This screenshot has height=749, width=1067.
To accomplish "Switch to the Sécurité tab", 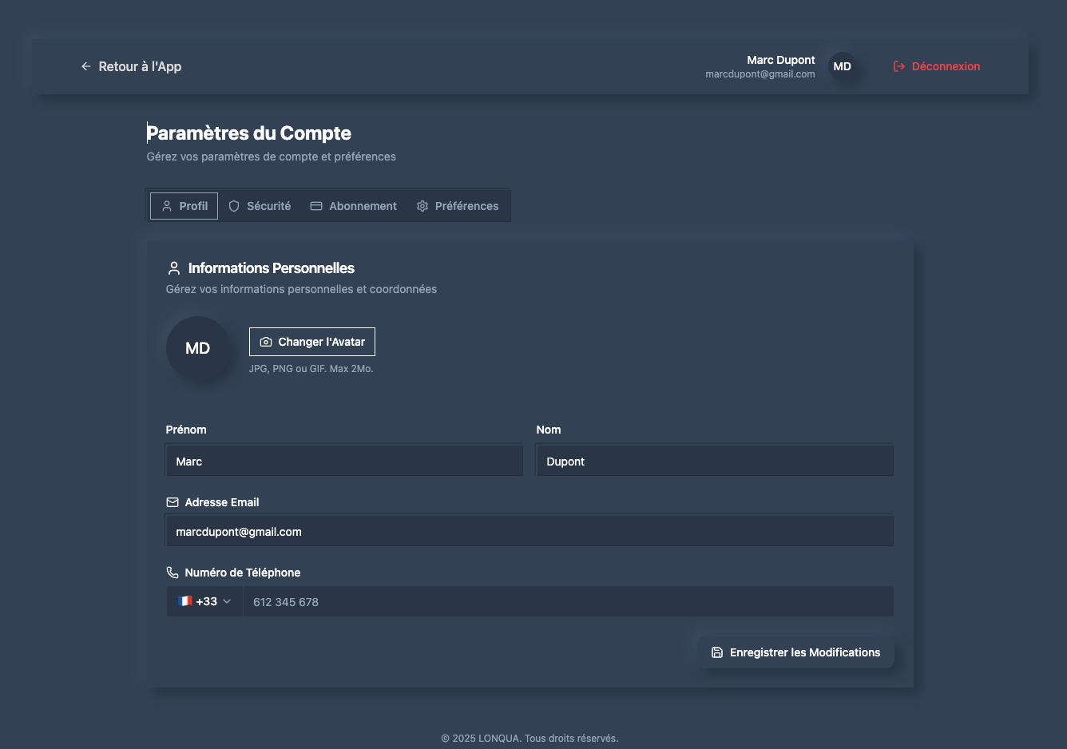I will [x=260, y=206].
